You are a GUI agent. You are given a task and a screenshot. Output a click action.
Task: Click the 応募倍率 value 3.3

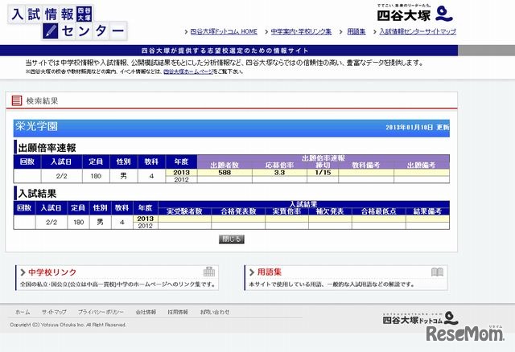(279, 173)
